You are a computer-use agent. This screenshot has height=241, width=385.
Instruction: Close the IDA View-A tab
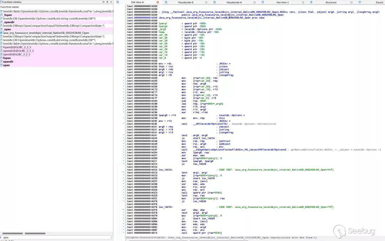(158, 2)
